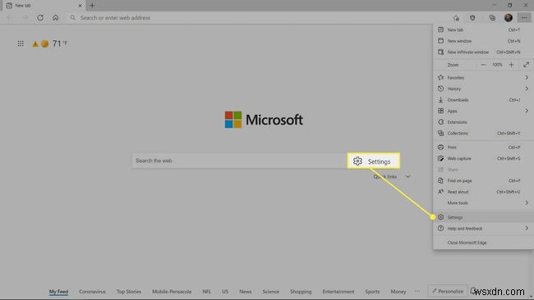
Task: Open Collections menu entry
Action: pos(483,133)
